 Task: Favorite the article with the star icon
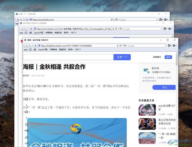click(x=26, y=125)
